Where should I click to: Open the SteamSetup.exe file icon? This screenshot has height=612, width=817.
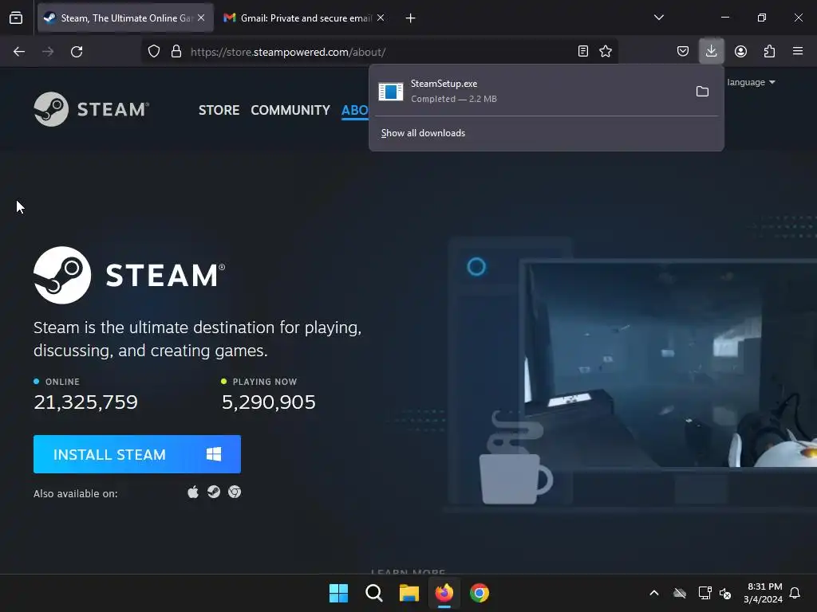tap(391, 92)
